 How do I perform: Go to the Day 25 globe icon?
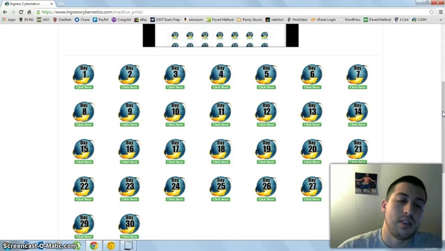221,186
